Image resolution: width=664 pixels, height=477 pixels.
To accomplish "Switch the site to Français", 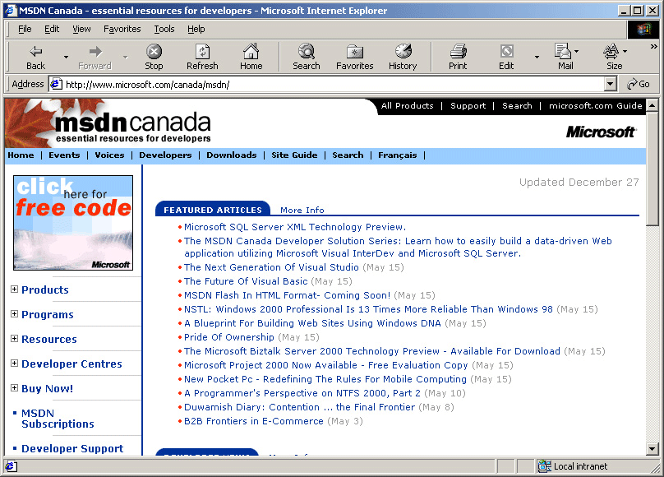I will tap(397, 155).
